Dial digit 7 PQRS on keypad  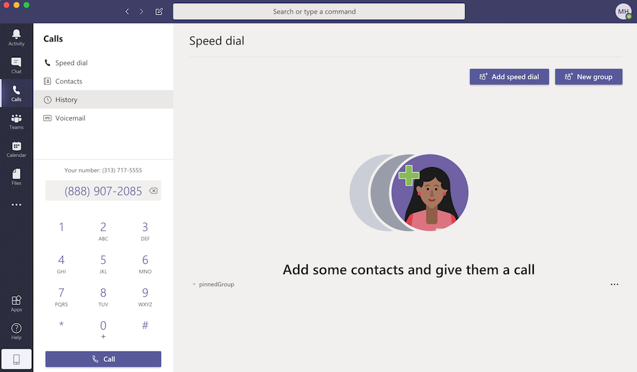click(61, 297)
